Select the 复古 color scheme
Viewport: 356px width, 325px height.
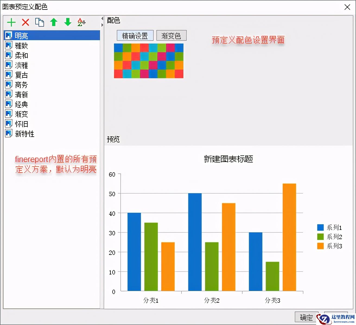(x=21, y=75)
